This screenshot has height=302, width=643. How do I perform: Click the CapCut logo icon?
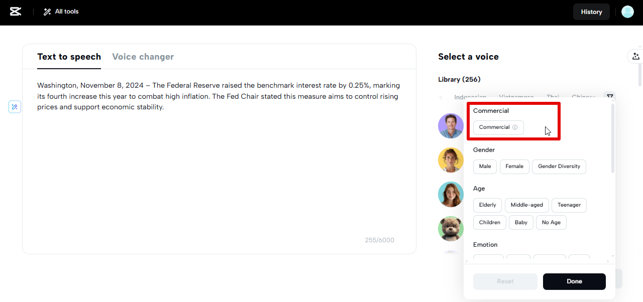point(16,12)
